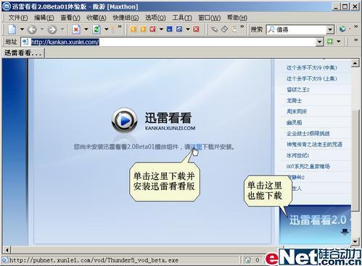Screen dimensions: 362x266
Task: Click the Back navigation arrow icon
Action: click(32, 30)
